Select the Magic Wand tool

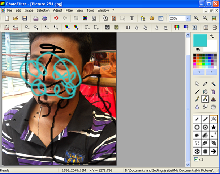pyautogui.click(x=213, y=83)
